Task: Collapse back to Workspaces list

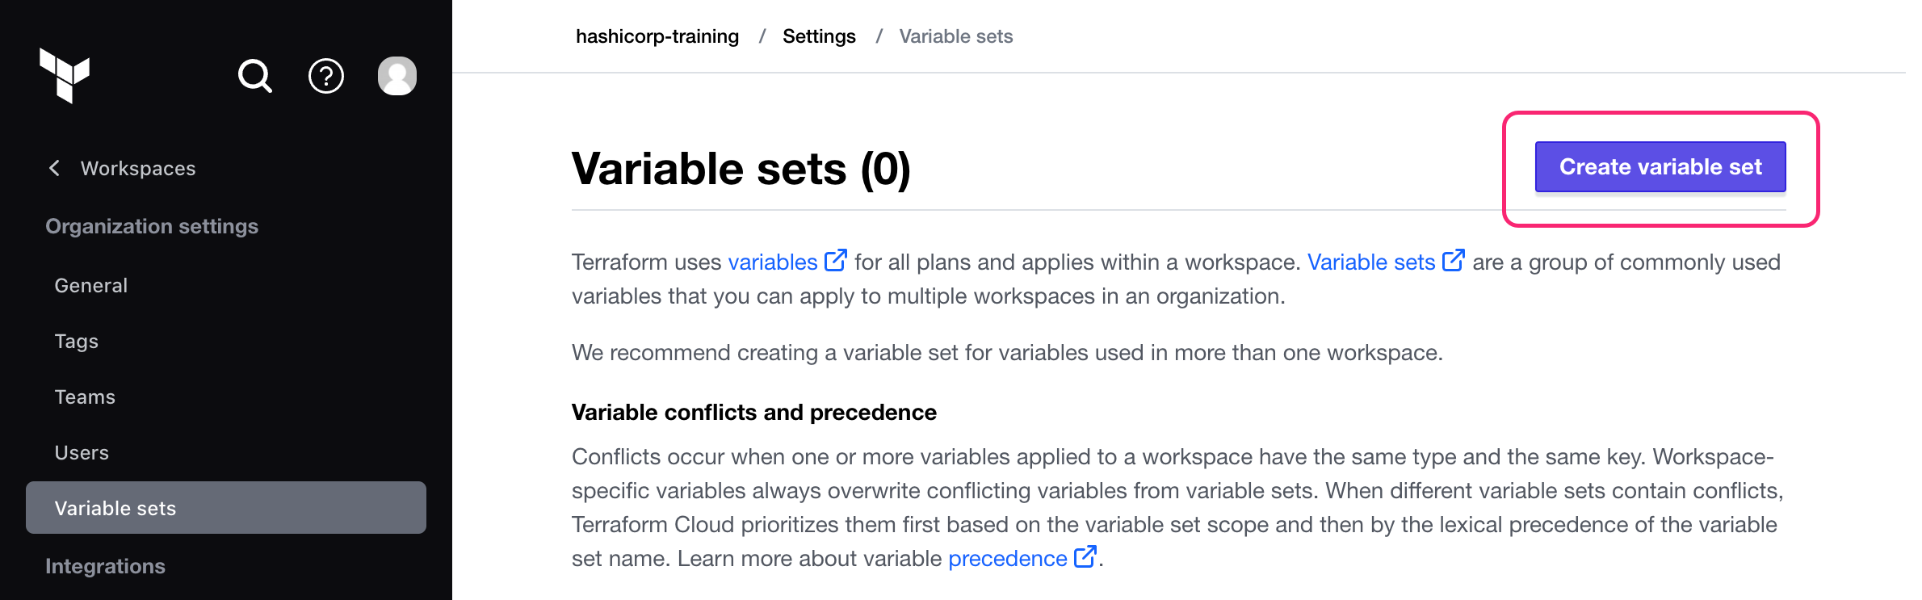Action: coord(137,168)
